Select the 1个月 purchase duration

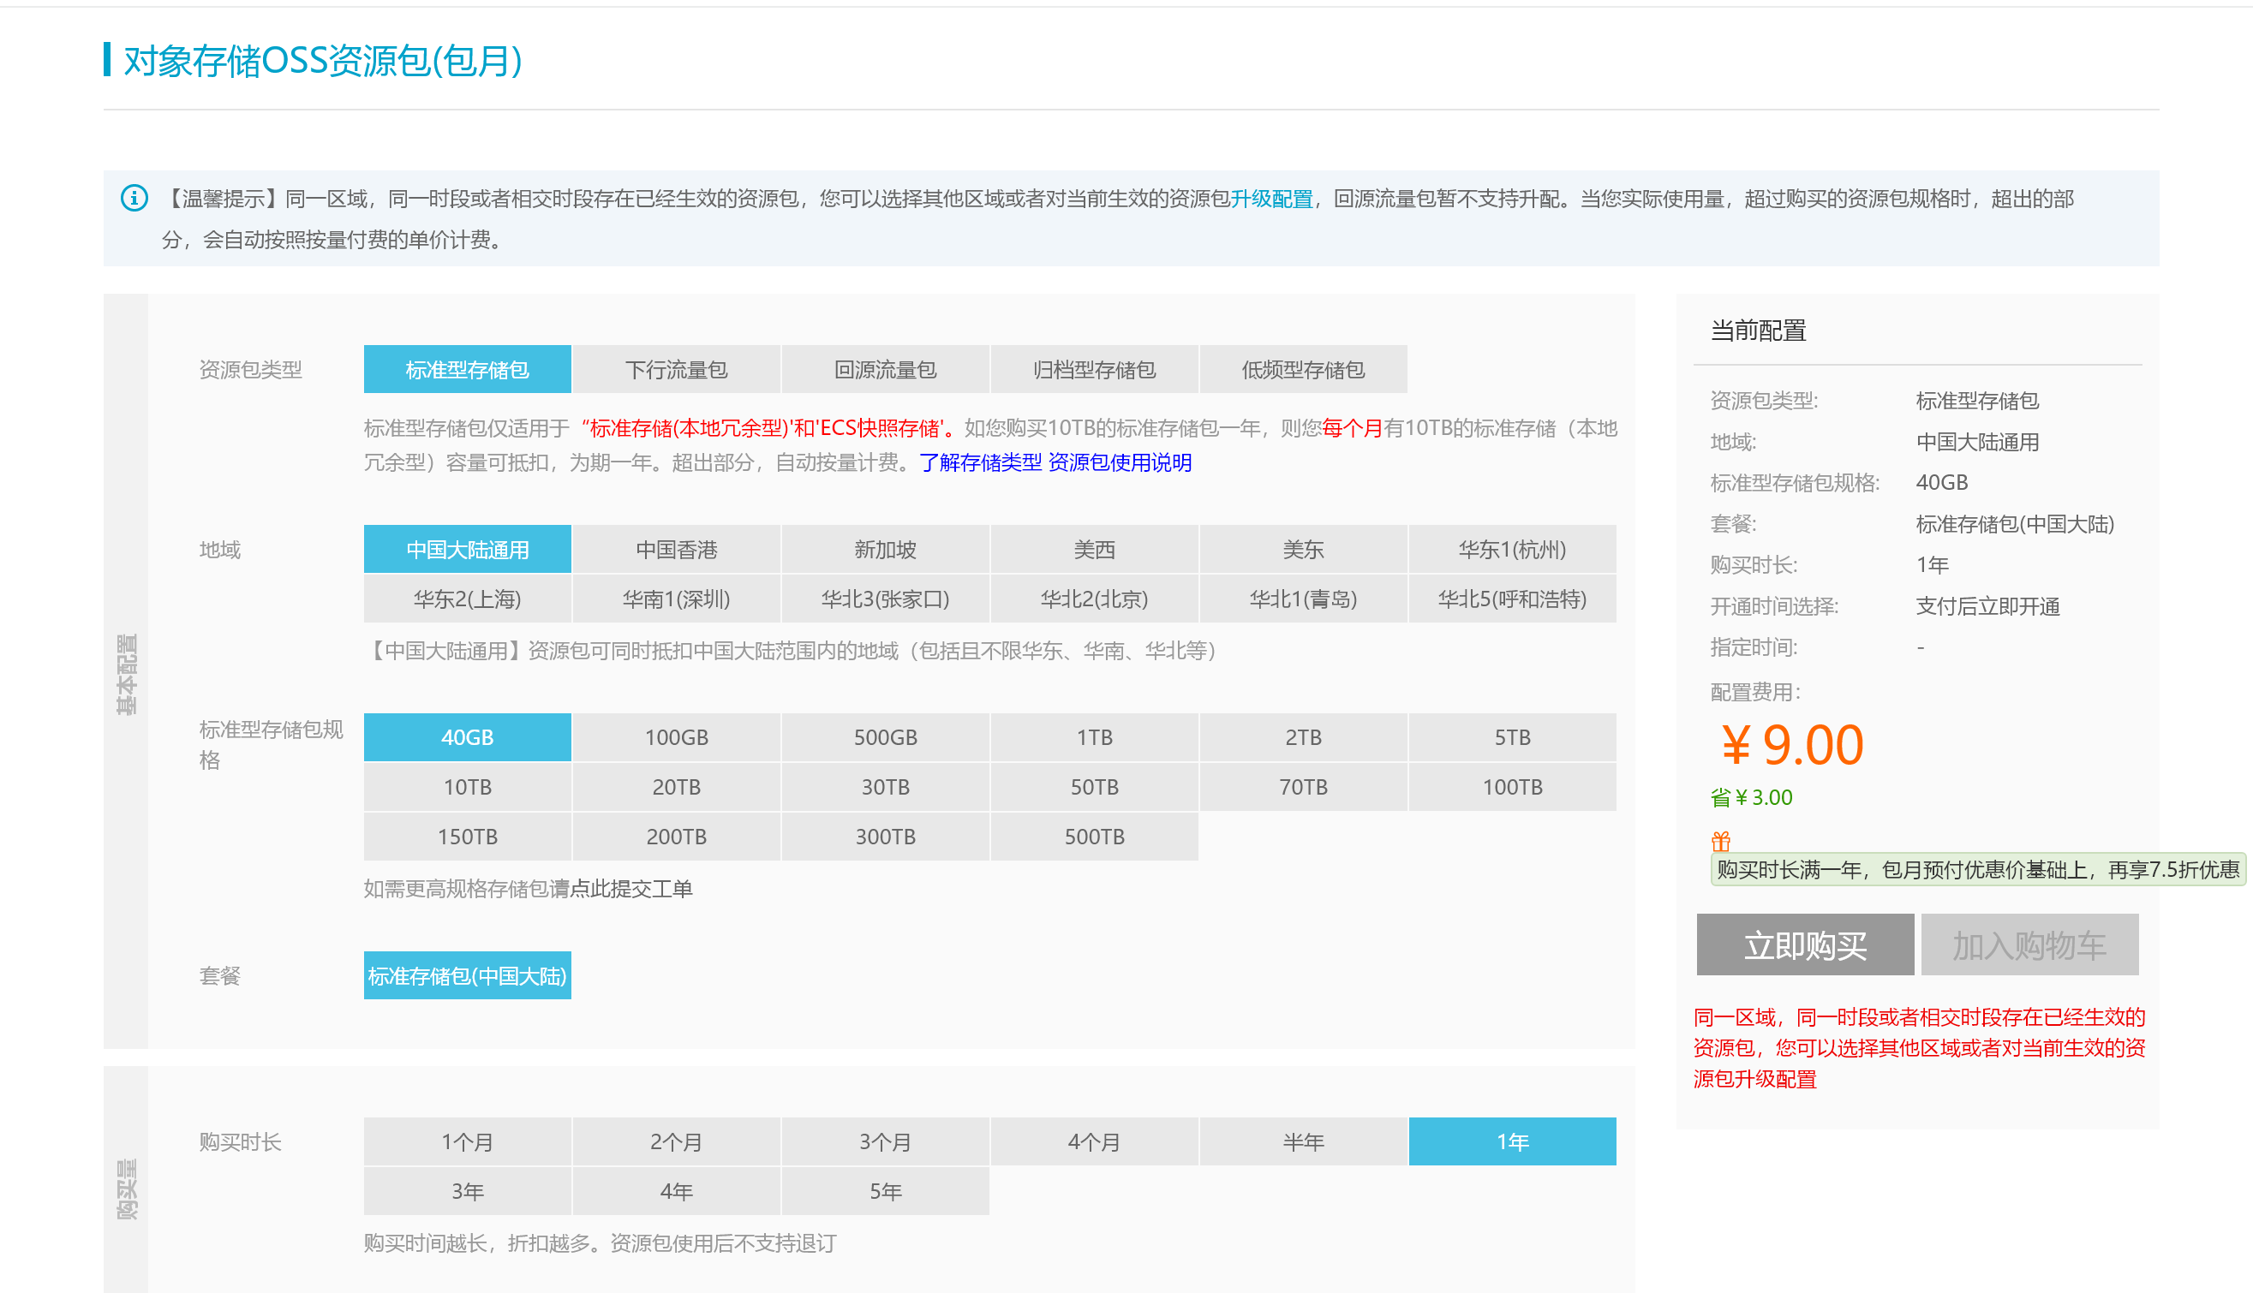coord(467,1142)
